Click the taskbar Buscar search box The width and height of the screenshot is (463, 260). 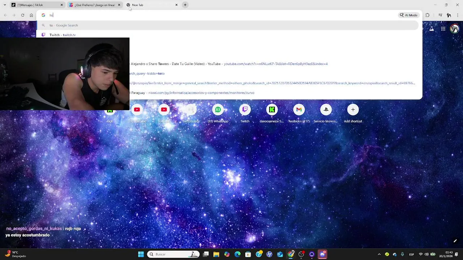[x=174, y=254]
